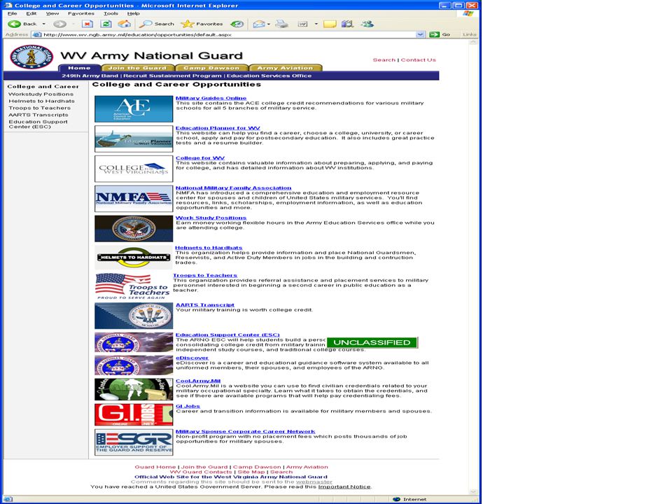Open the Cool.Army.Mil link
The image size is (672, 504).
tap(198, 381)
